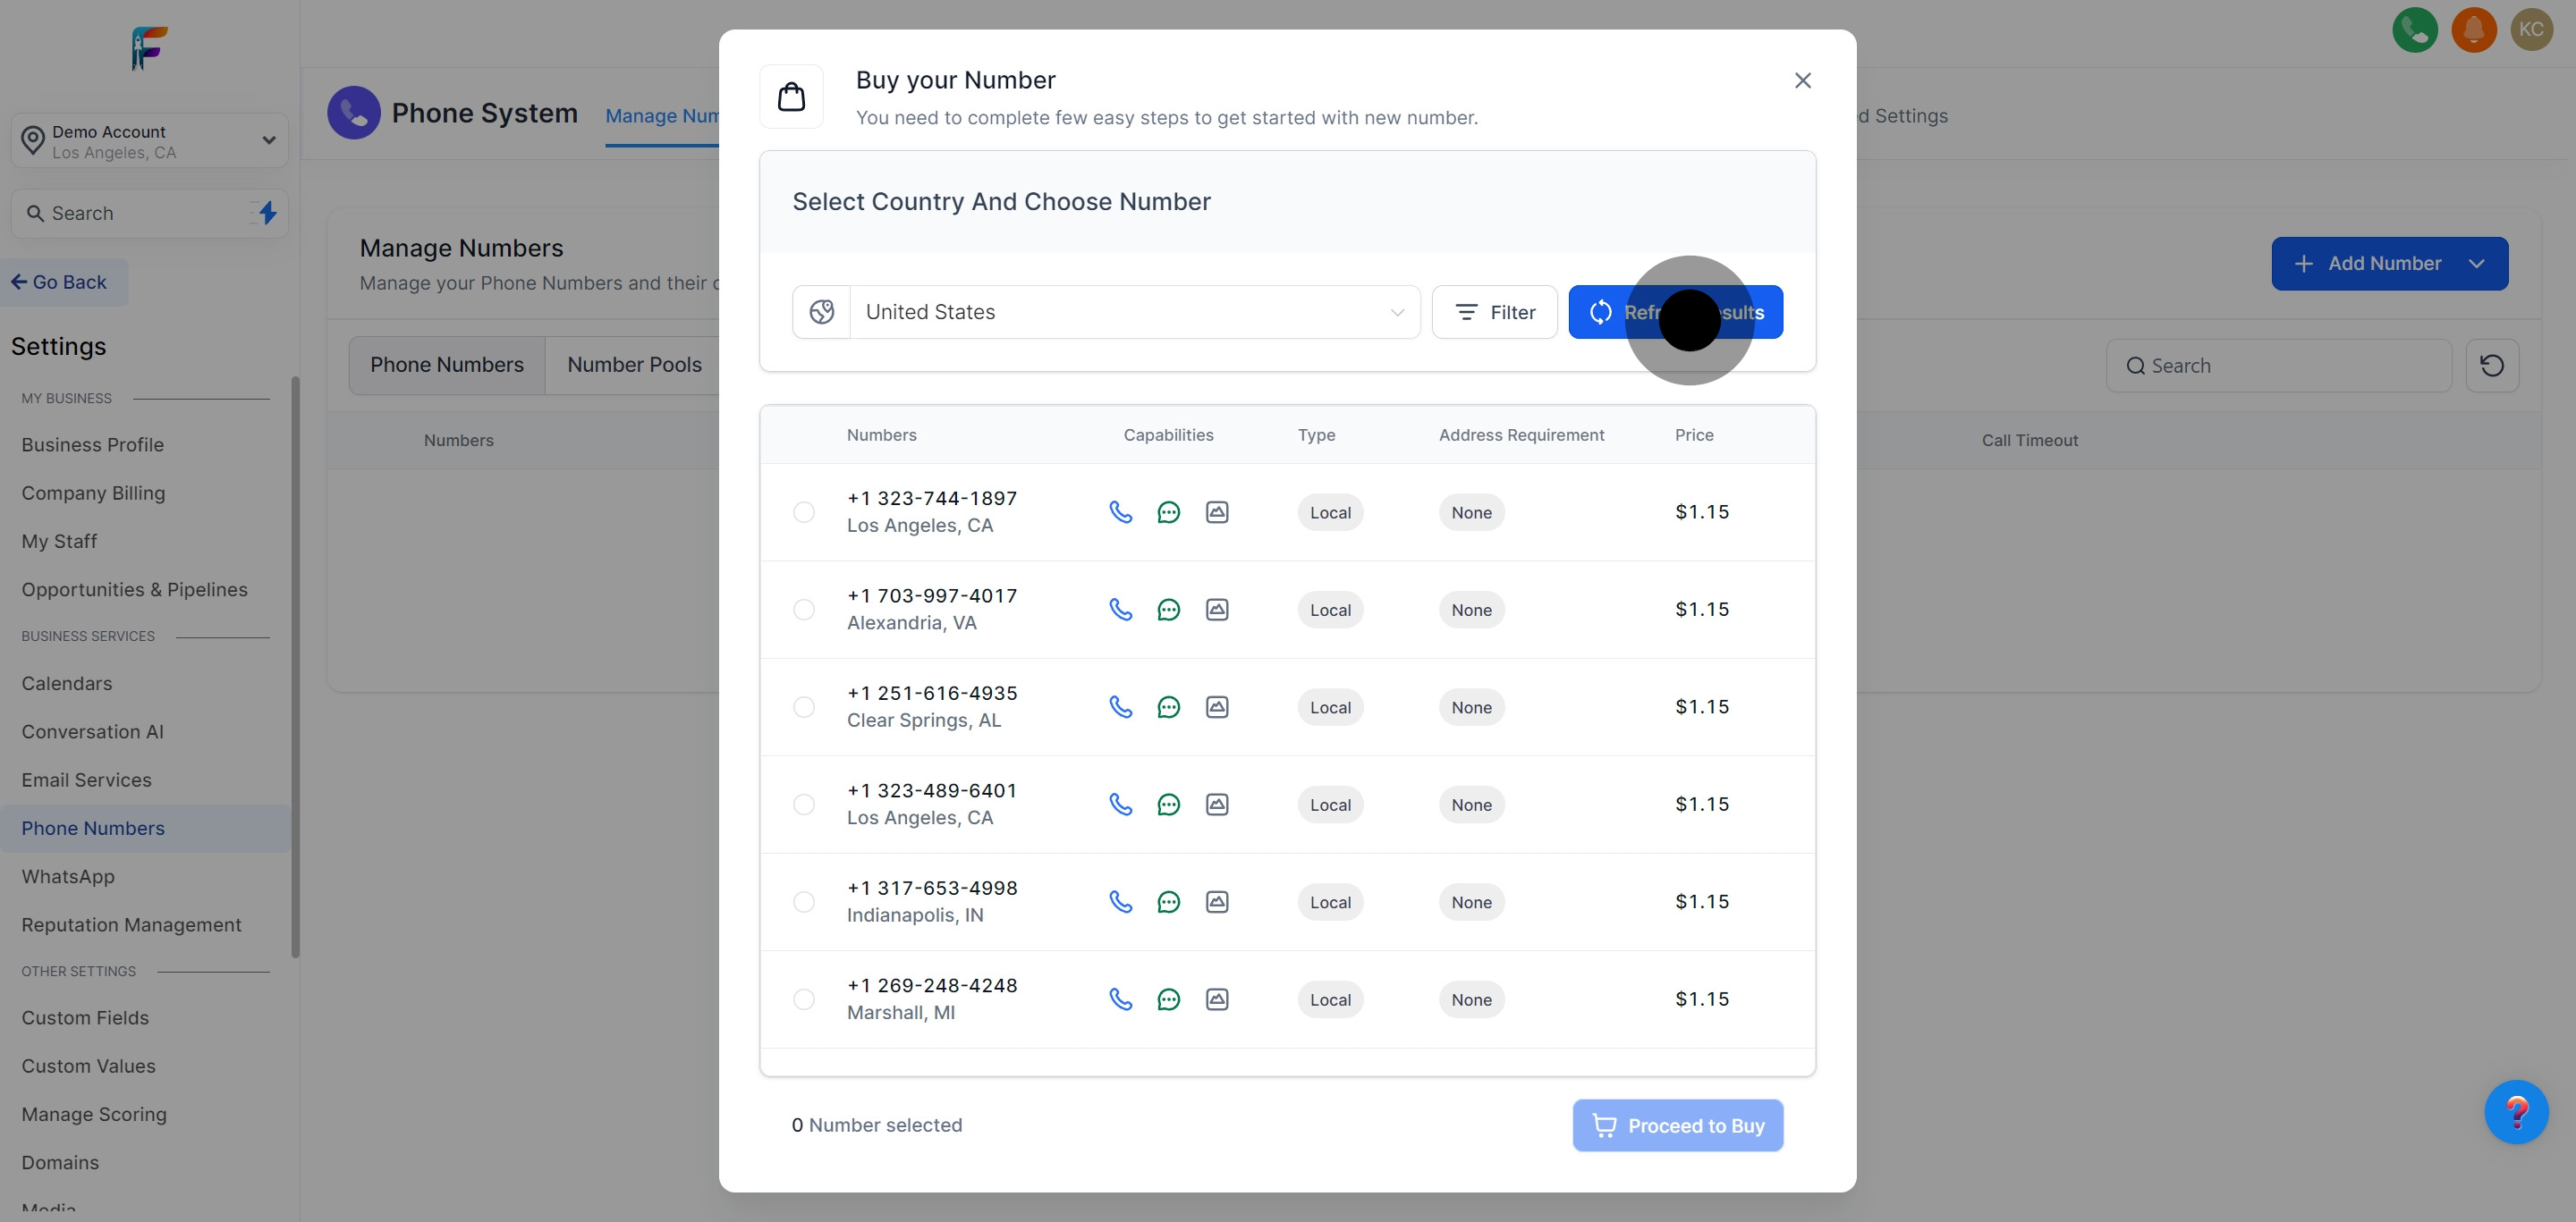
Task: Expand the Add Number dropdown arrow
Action: coord(2476,264)
